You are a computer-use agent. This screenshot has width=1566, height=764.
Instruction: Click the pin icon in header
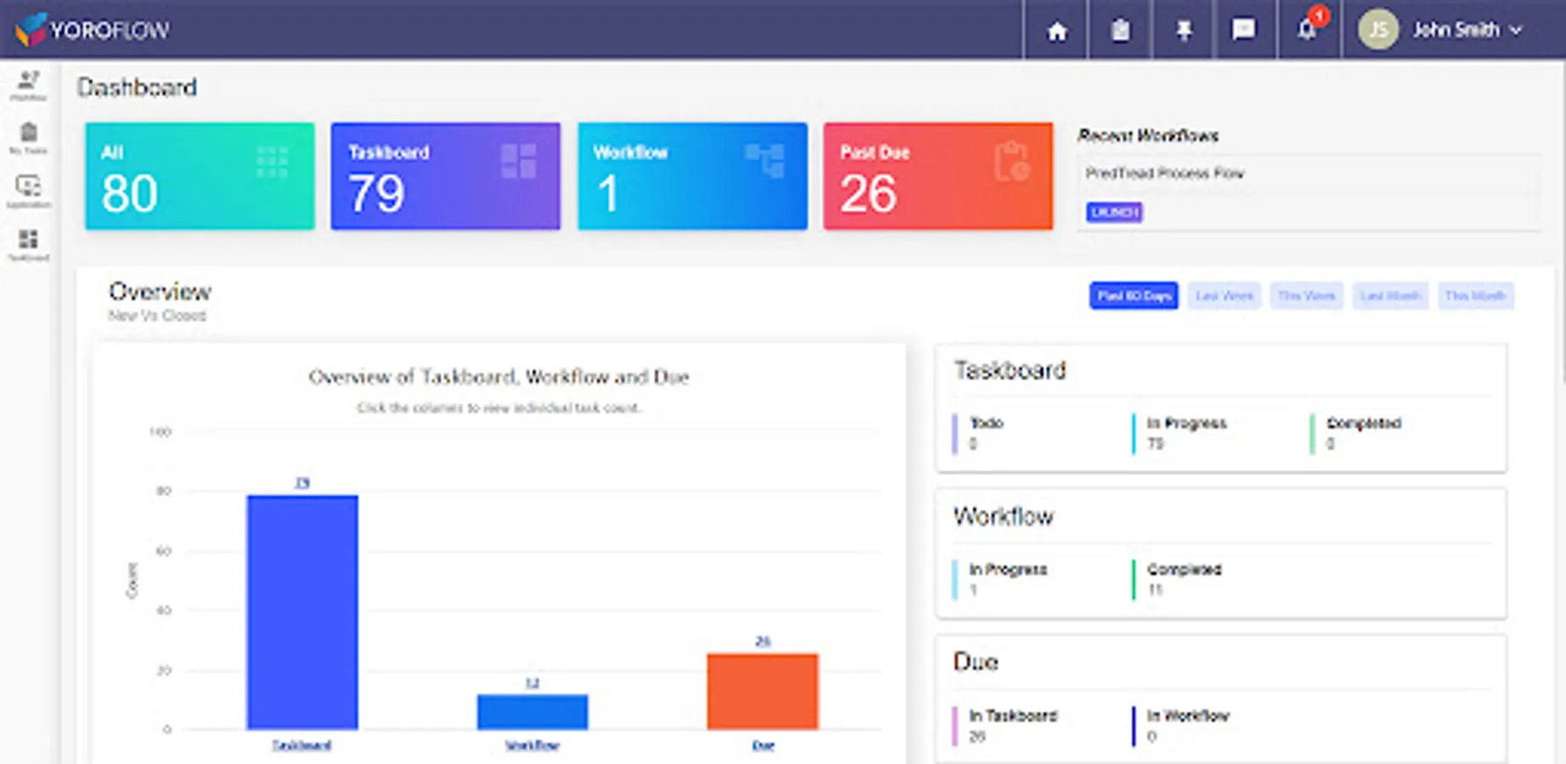pos(1183,31)
